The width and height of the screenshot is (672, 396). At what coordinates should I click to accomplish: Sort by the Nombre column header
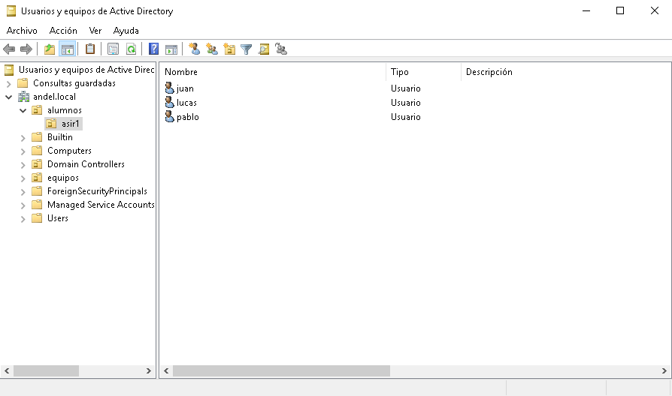273,72
